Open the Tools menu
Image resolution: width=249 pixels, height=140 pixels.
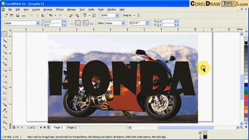100,9
